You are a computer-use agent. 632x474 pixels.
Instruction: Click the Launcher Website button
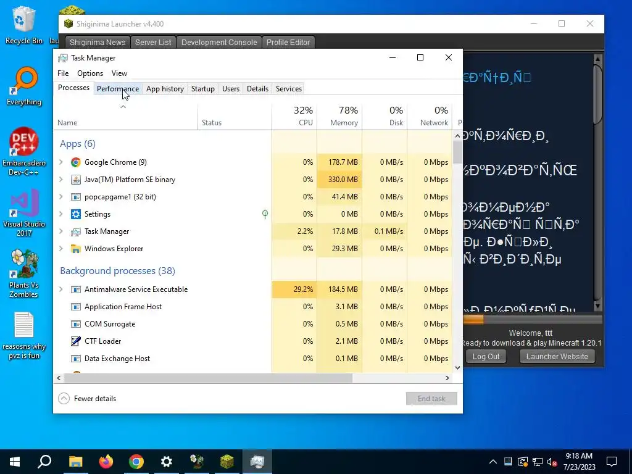tap(557, 357)
